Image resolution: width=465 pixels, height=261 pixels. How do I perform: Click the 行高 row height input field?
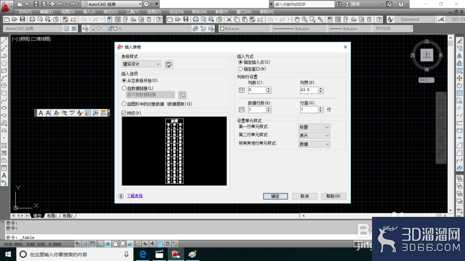[x=309, y=109]
